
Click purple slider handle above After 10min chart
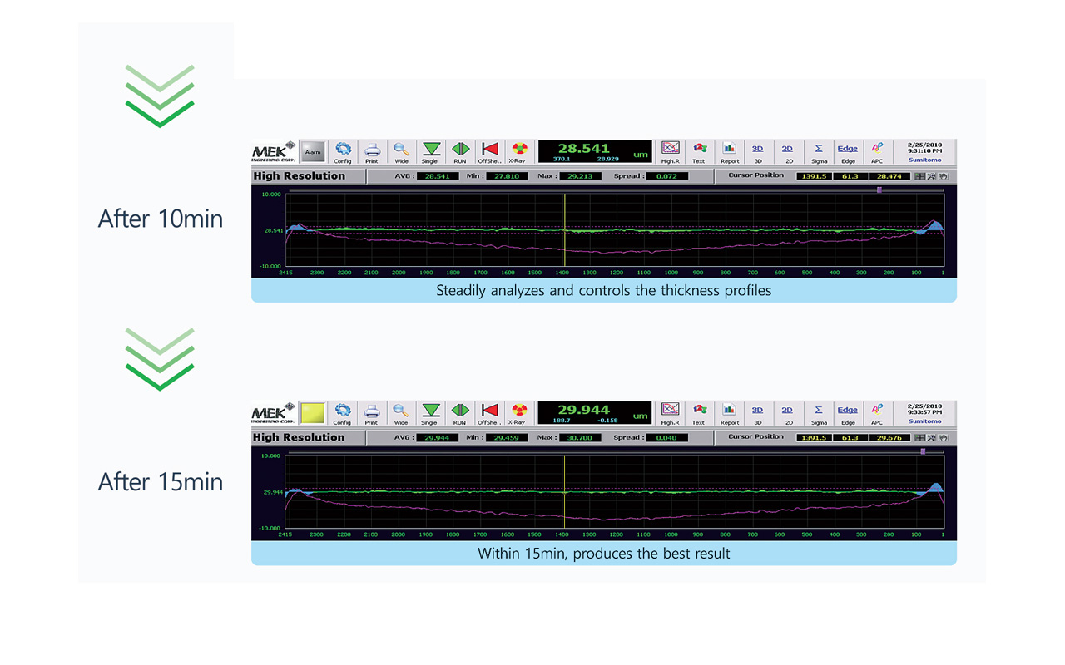(879, 190)
